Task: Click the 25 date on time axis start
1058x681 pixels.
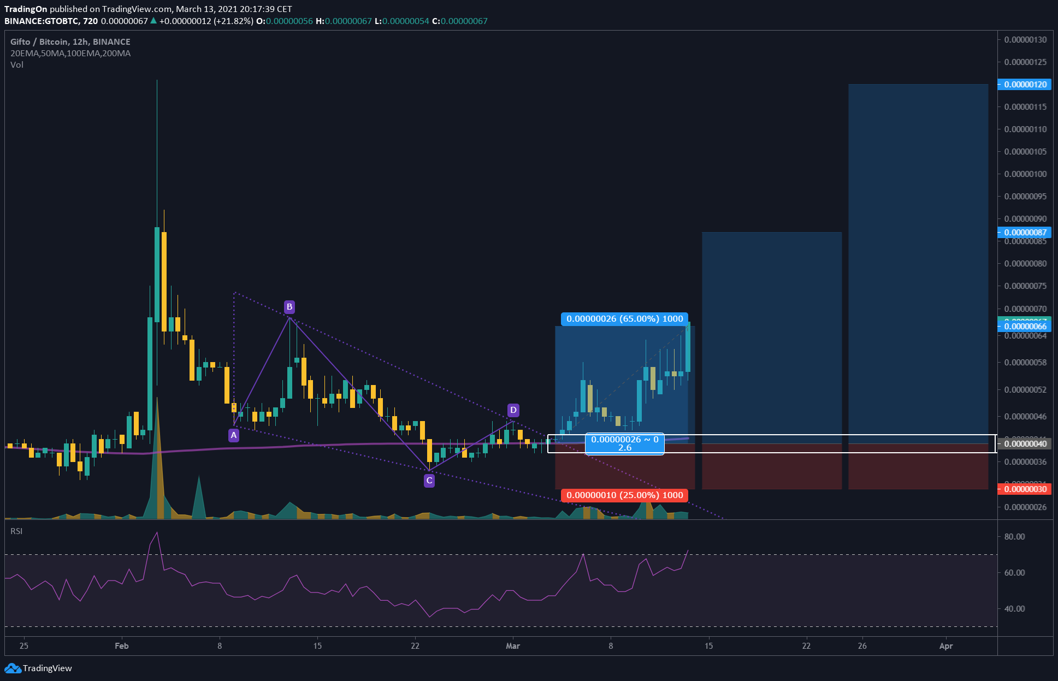Action: (x=23, y=646)
